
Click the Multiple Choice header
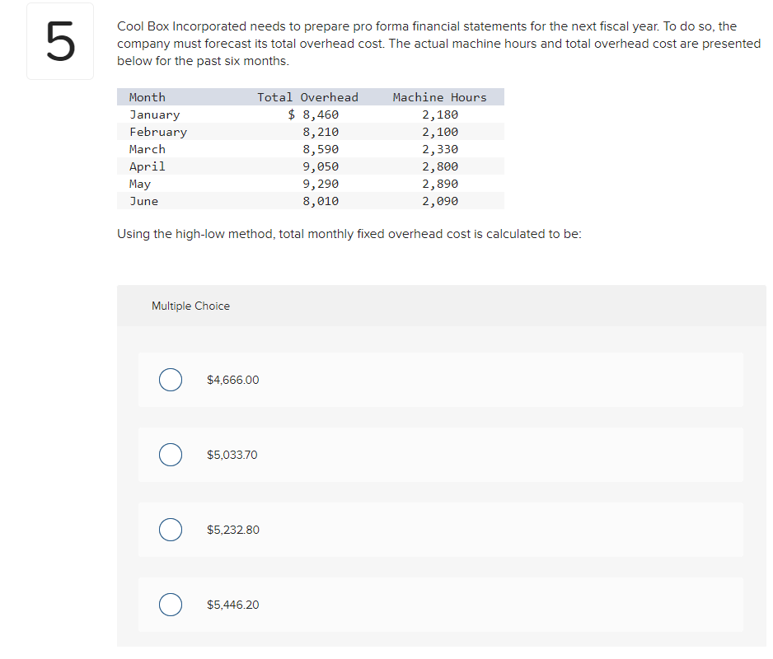coord(191,306)
